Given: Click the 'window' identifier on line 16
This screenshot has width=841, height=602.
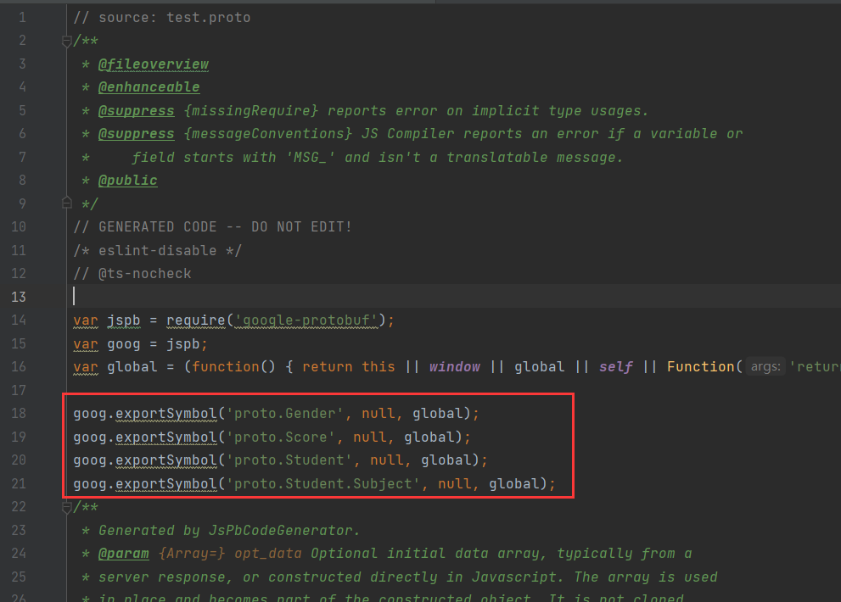Looking at the screenshot, I should coord(455,367).
